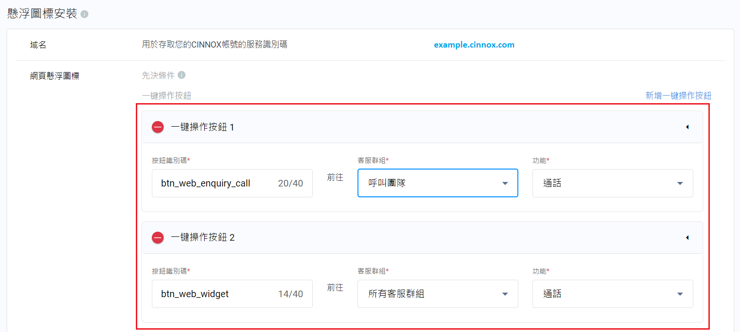Open example.cinnox.com domain link

point(474,45)
